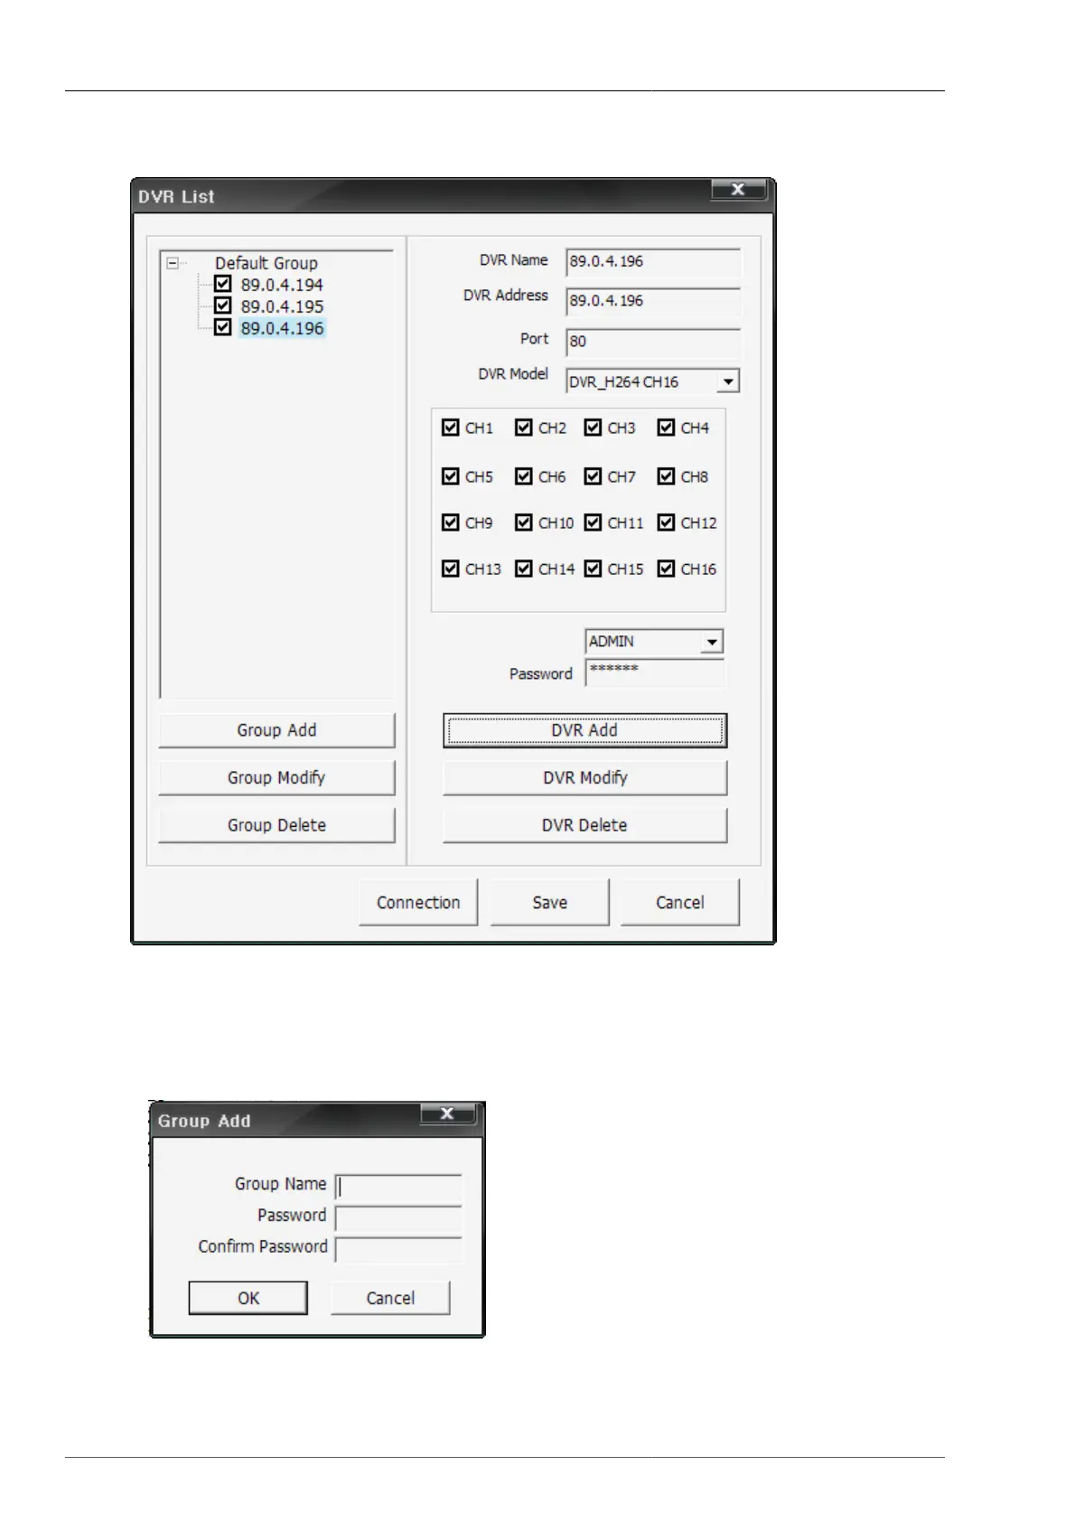1075x1522 pixels.
Task: Toggle the CH1 channel checkbox
Action: 451,427
